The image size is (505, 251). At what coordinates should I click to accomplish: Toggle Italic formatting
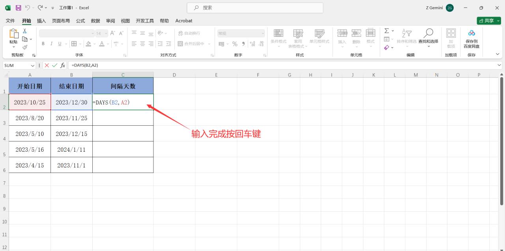(51, 44)
